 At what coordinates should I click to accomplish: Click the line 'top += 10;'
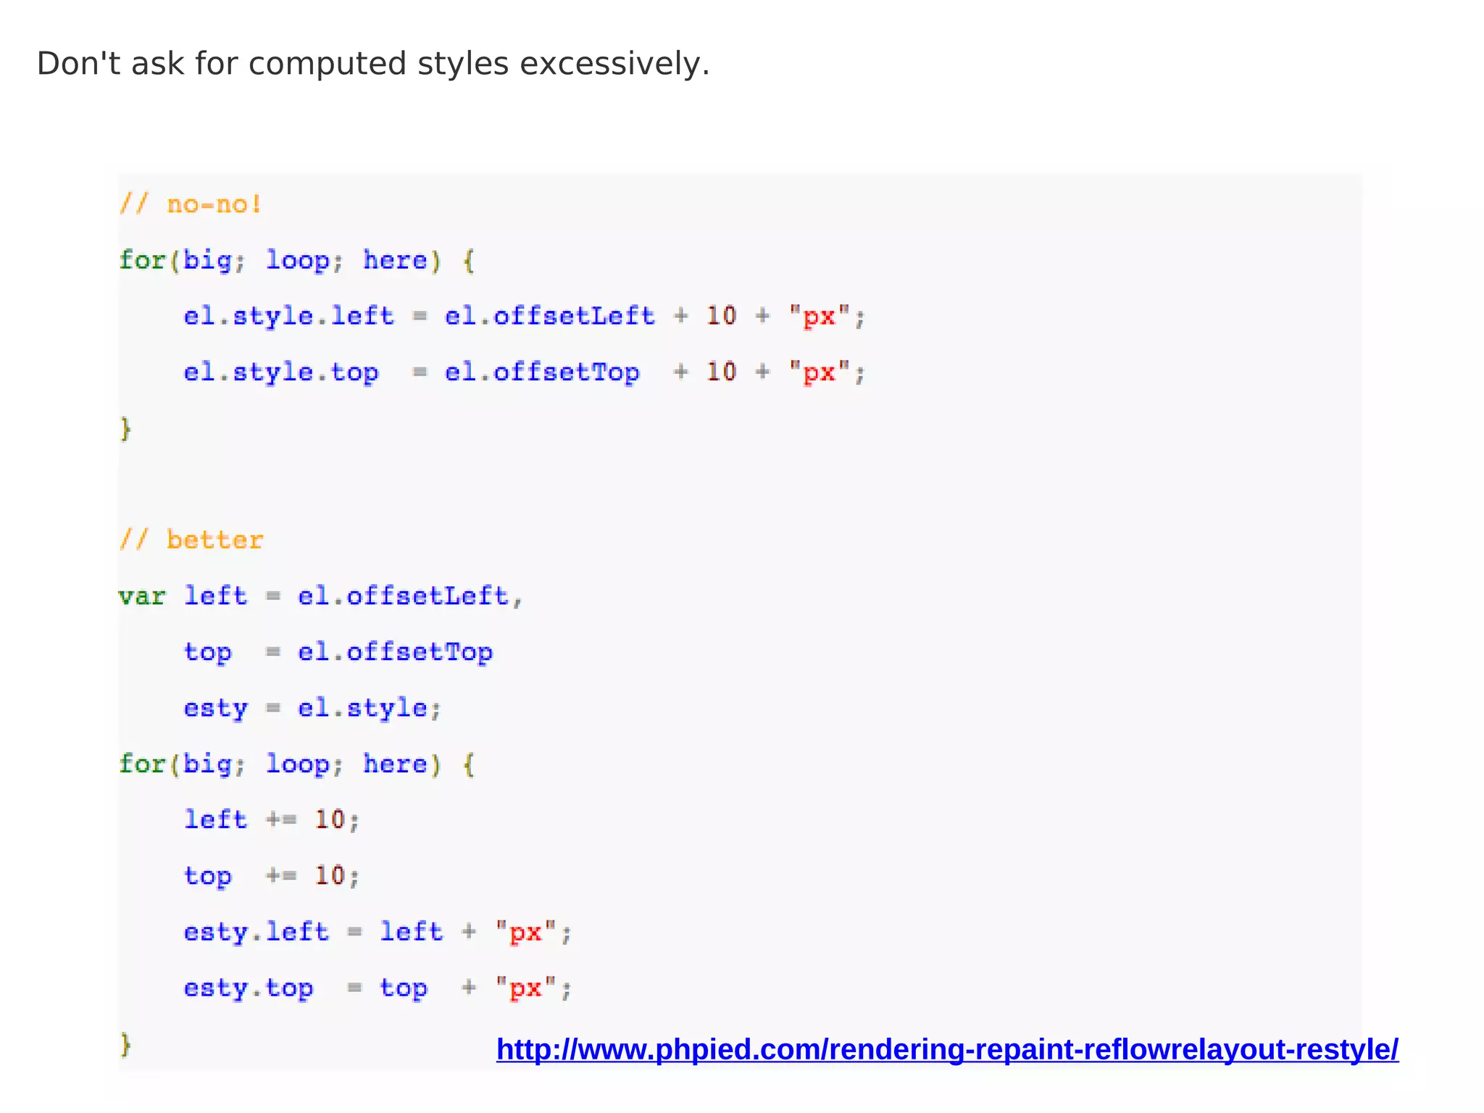pos(272,877)
